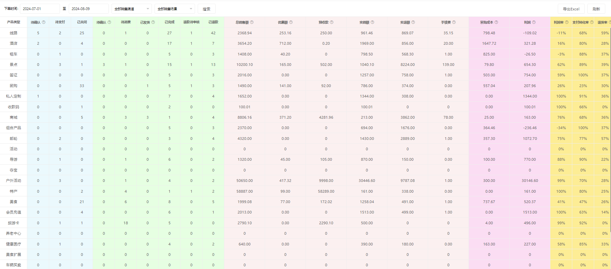Click help icon next to 手续费
Screen dimensions: 611x269
[454, 22]
